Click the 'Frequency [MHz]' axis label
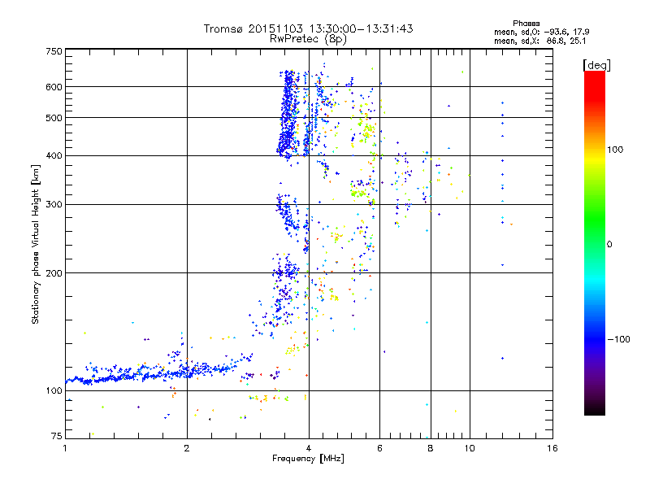The image size is (650, 488). 308,459
